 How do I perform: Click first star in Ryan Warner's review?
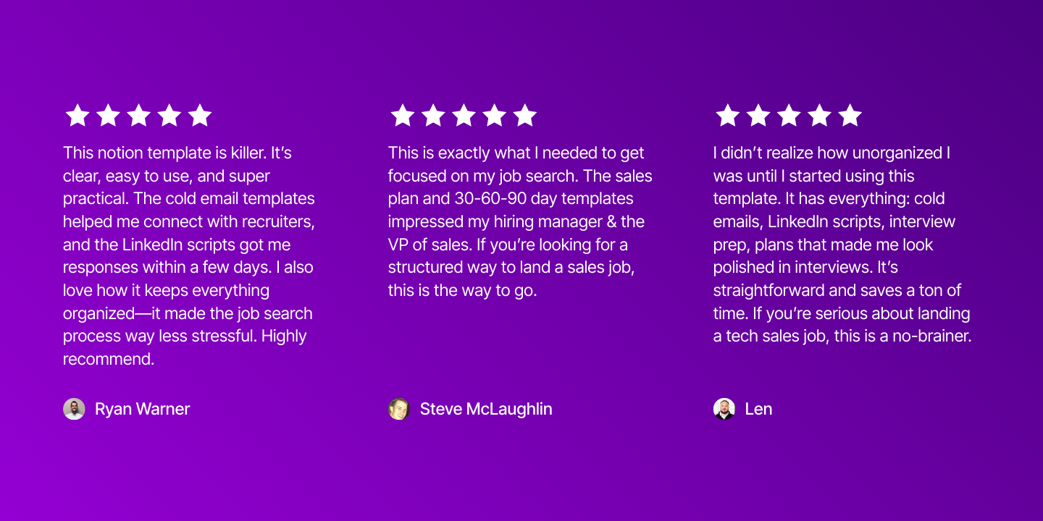78,115
